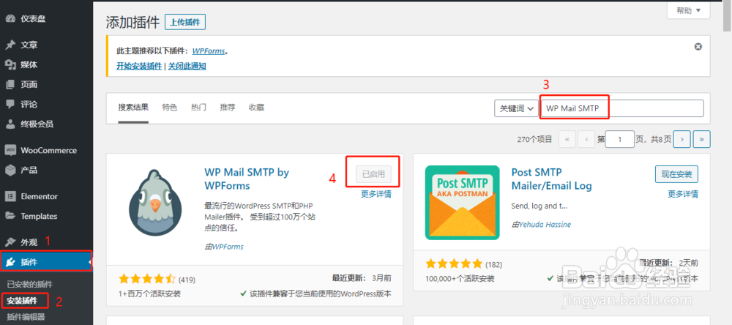Select the Posts (文章) pin icon
Screen dimensions: 732x325
coord(10,45)
